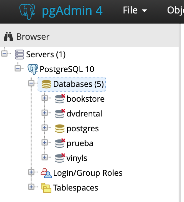The width and height of the screenshot is (184, 202).
Task: Expand the Login/Group Roles node
Action: tap(31, 172)
